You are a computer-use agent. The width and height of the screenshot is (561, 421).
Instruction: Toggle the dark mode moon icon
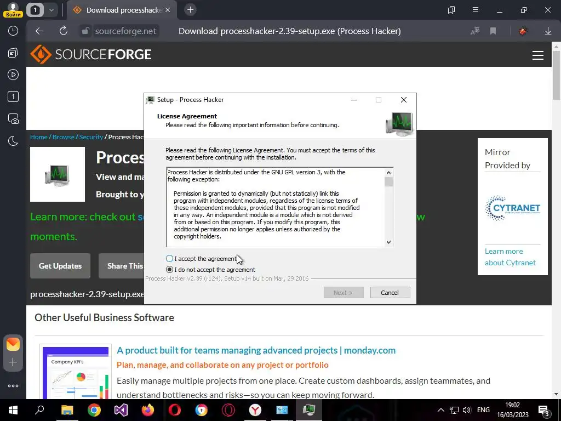(13, 141)
